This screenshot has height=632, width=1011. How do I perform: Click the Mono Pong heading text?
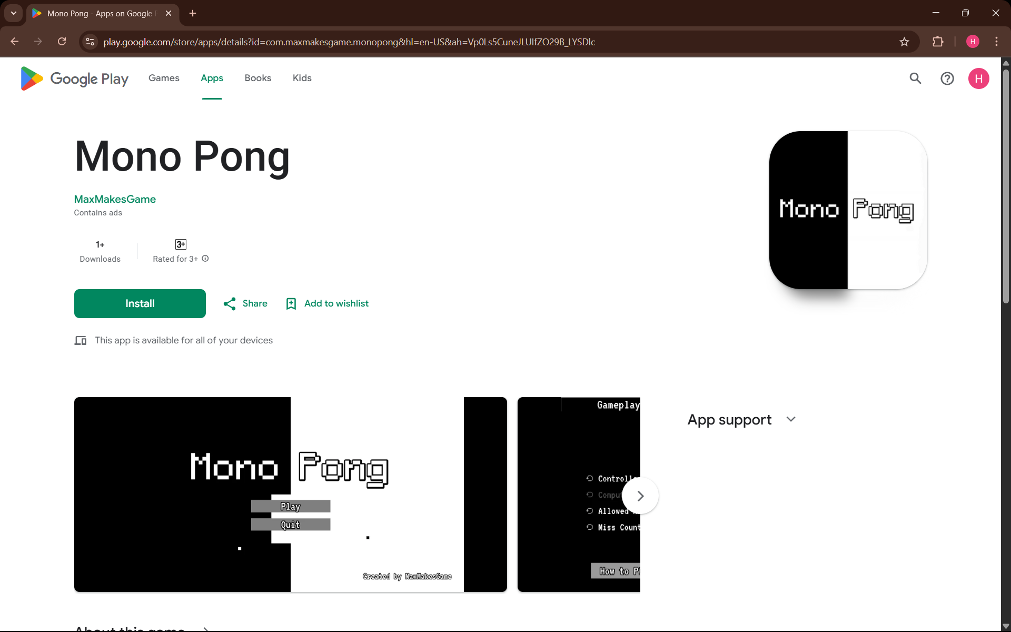(182, 156)
